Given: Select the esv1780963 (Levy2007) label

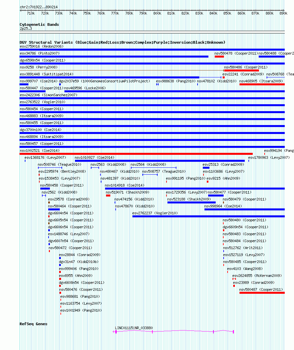Looking at the screenshot, I should (269, 157).
